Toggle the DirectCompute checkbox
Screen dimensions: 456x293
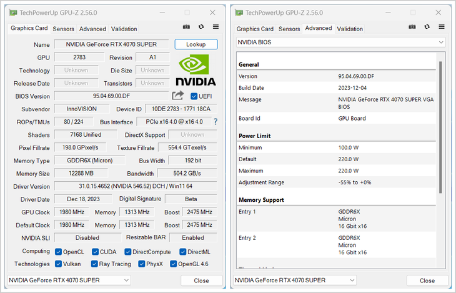[127, 252]
